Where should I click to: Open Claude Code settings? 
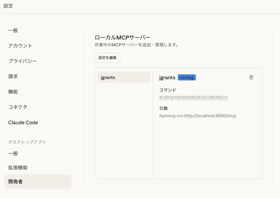pos(23,122)
